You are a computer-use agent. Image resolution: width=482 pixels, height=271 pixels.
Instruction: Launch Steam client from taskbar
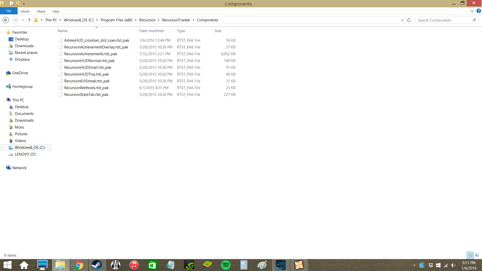click(x=97, y=265)
